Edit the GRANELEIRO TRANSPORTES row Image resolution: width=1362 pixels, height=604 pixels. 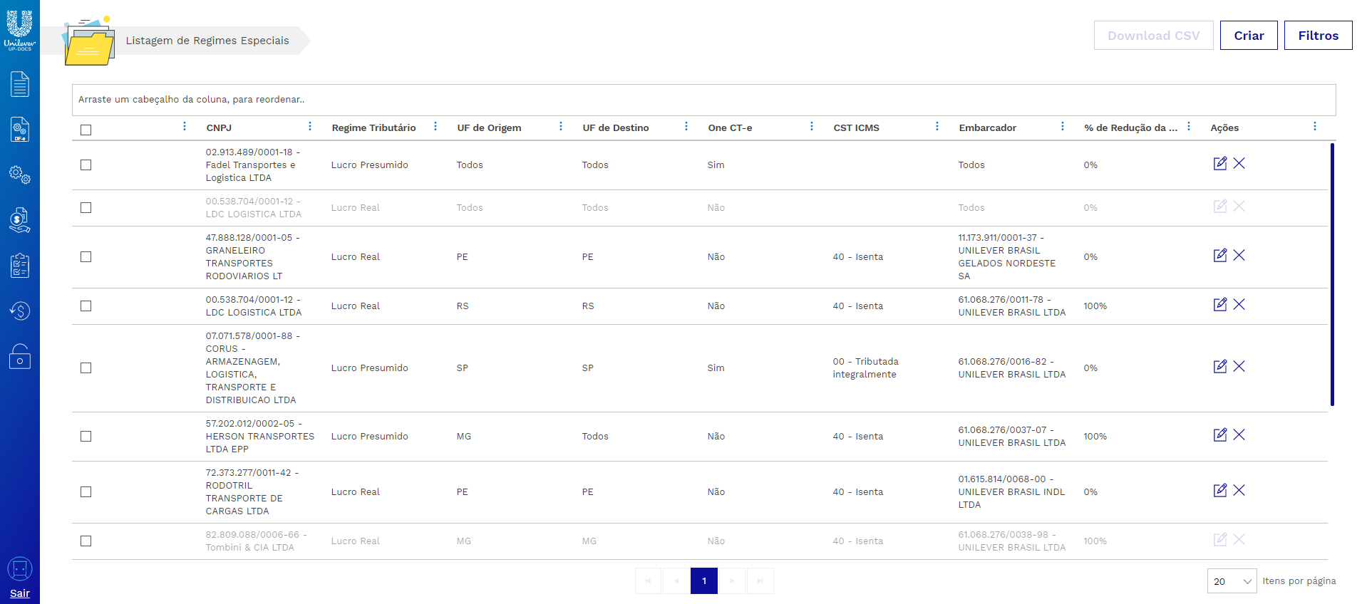(x=1220, y=256)
